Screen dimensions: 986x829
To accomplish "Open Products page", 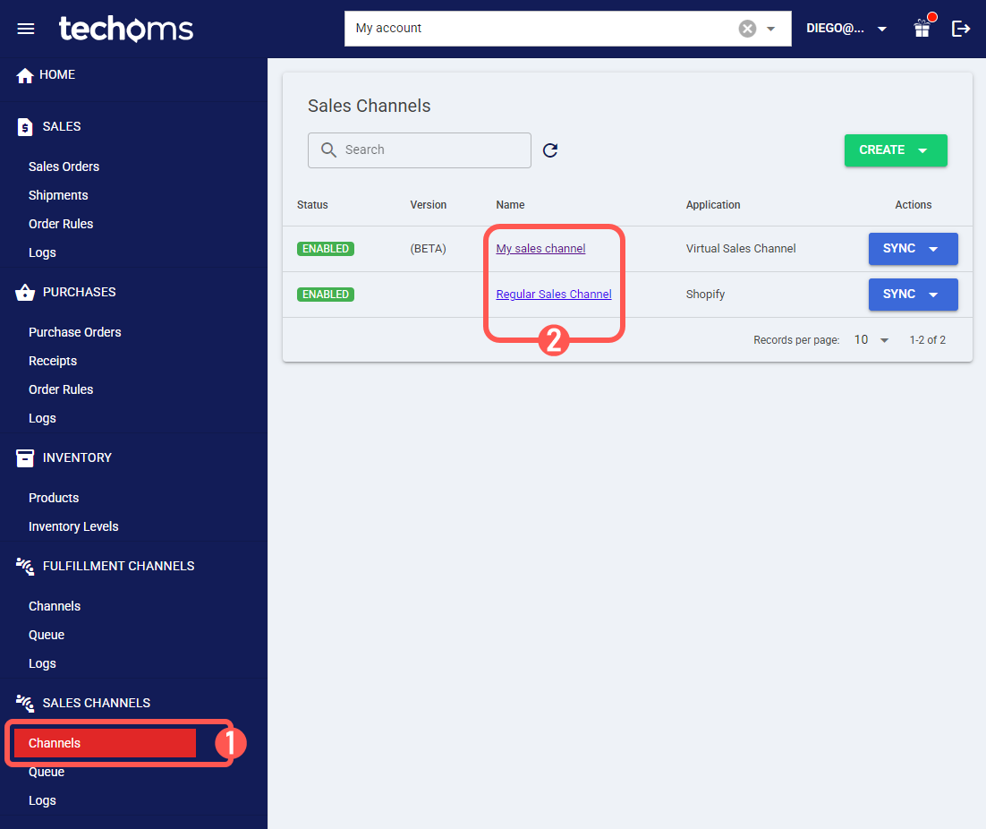I will 54,498.
